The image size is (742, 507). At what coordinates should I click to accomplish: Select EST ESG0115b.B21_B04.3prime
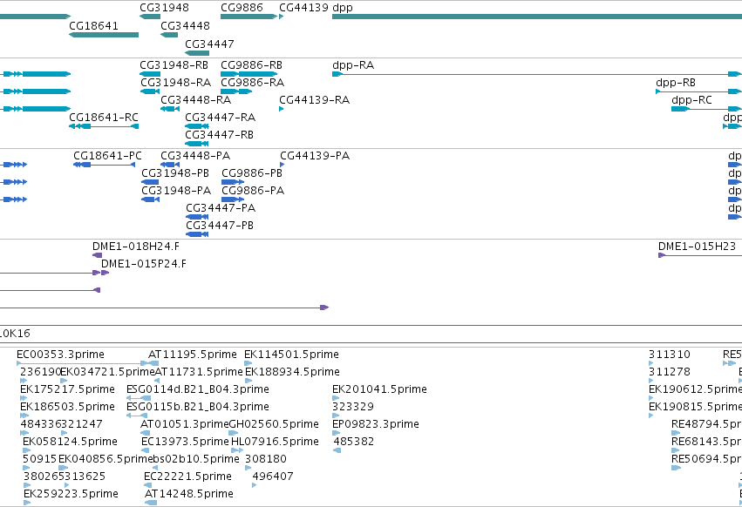(198, 407)
